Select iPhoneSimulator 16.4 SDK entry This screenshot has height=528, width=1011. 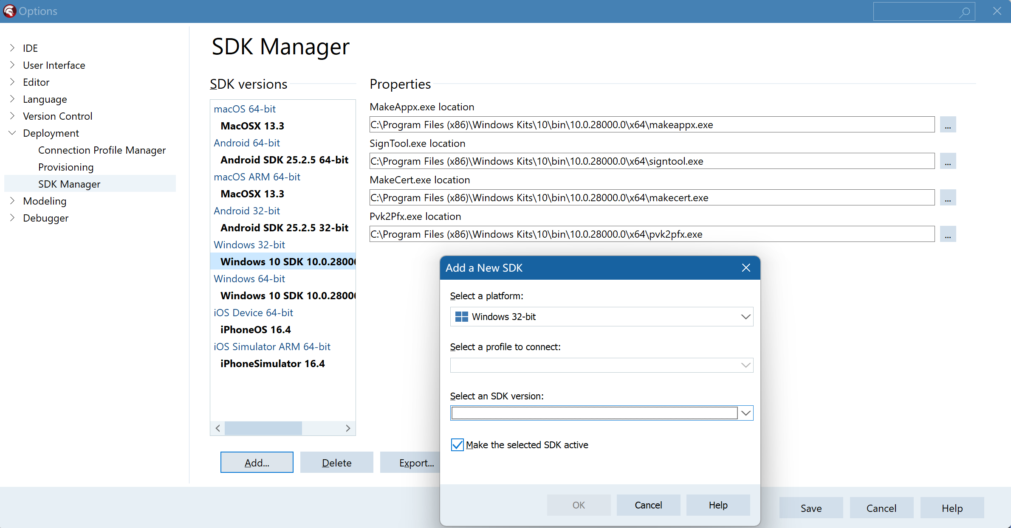272,364
